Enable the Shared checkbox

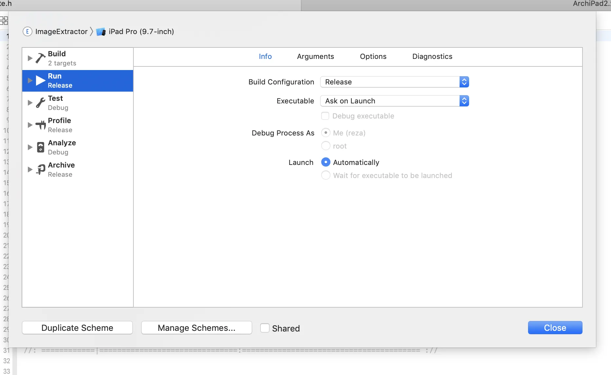[265, 328]
